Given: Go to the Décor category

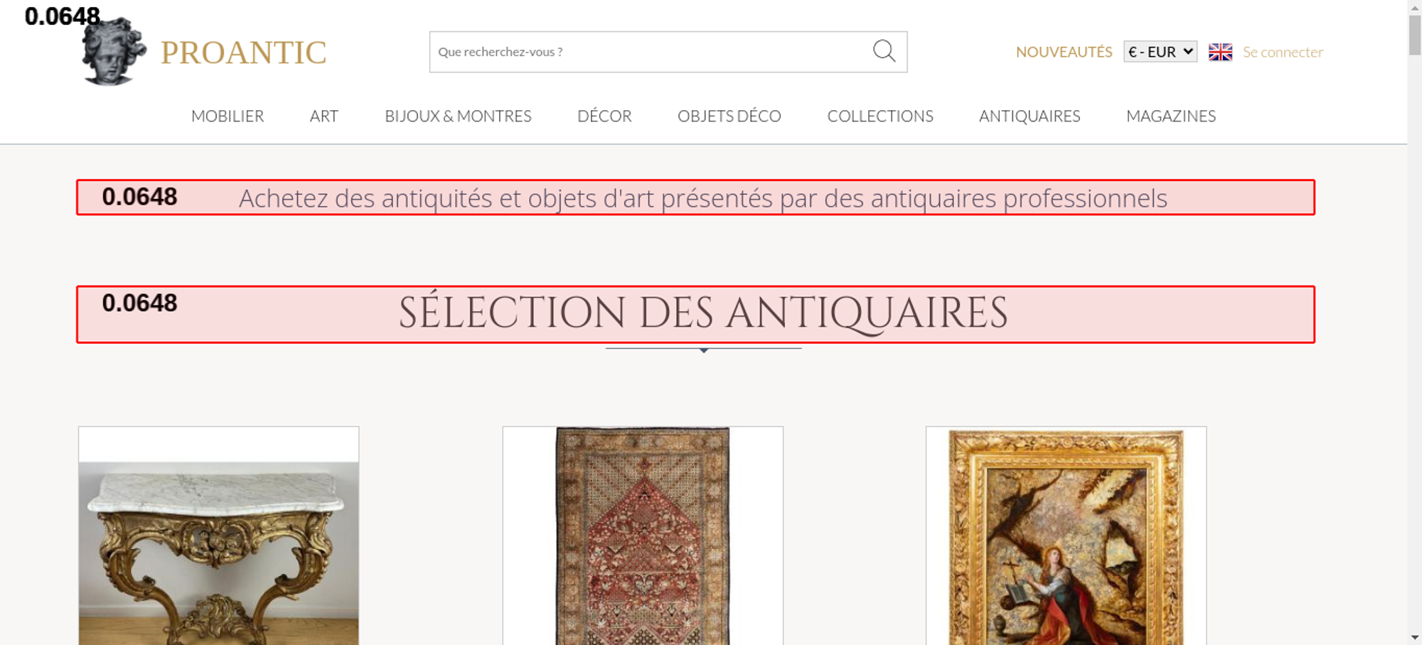Looking at the screenshot, I should coord(604,116).
